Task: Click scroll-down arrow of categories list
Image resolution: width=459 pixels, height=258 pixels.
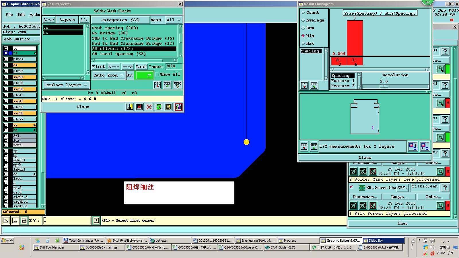Action: 181,55
